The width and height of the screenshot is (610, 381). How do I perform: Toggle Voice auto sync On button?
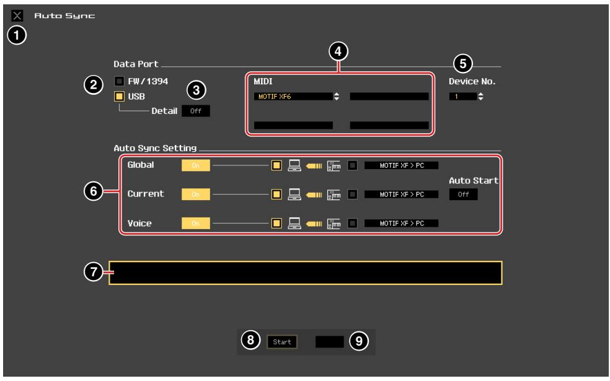(196, 223)
